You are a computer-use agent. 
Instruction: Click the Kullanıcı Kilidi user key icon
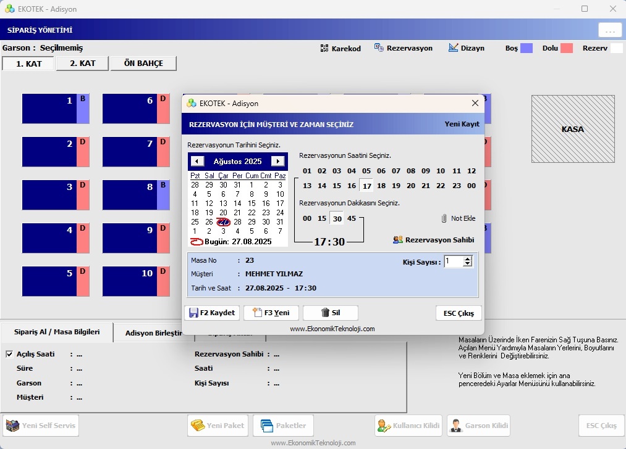coord(384,426)
